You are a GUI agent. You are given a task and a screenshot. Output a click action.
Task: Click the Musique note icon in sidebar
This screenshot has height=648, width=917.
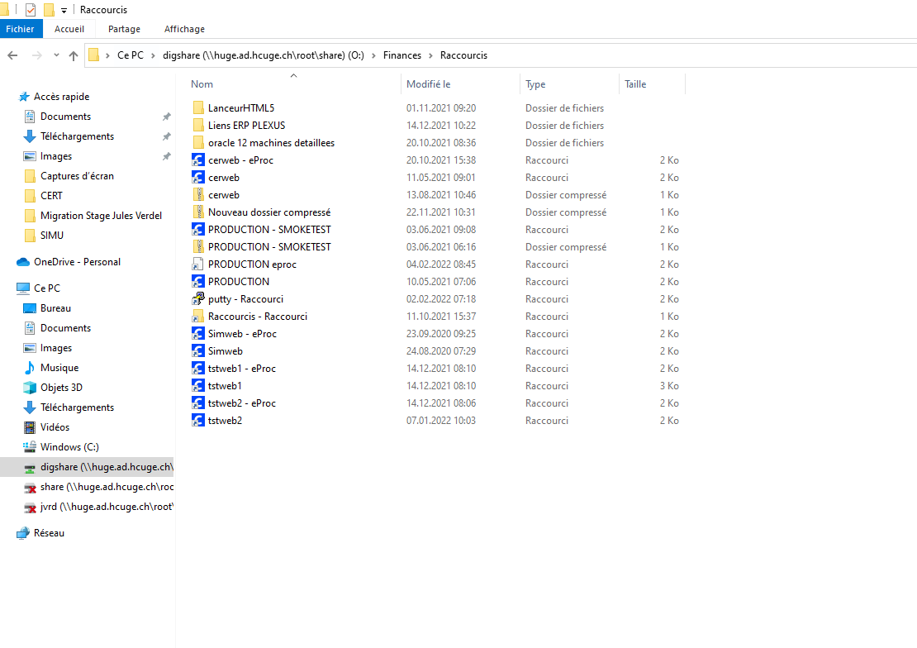click(30, 368)
